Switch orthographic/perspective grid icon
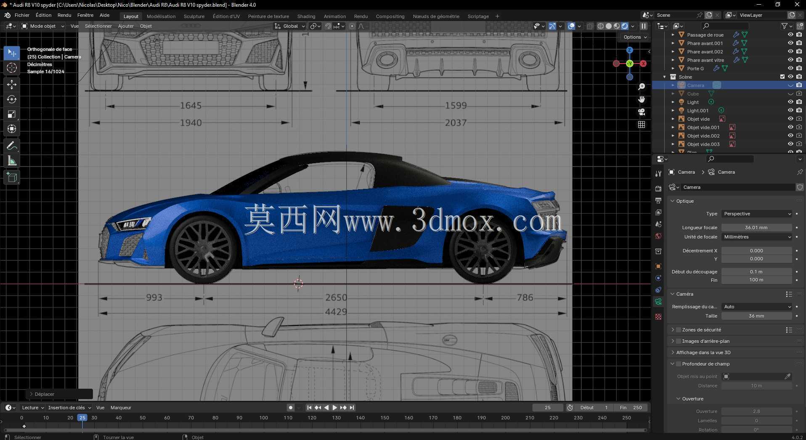The height and width of the screenshot is (440, 806). (642, 125)
